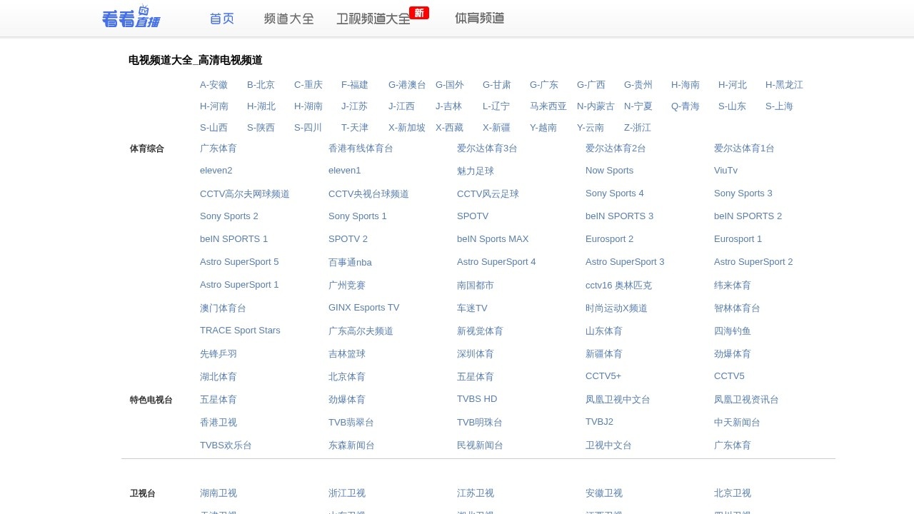Open the 马来西亚 region link
This screenshot has width=914, height=514.
point(548,106)
